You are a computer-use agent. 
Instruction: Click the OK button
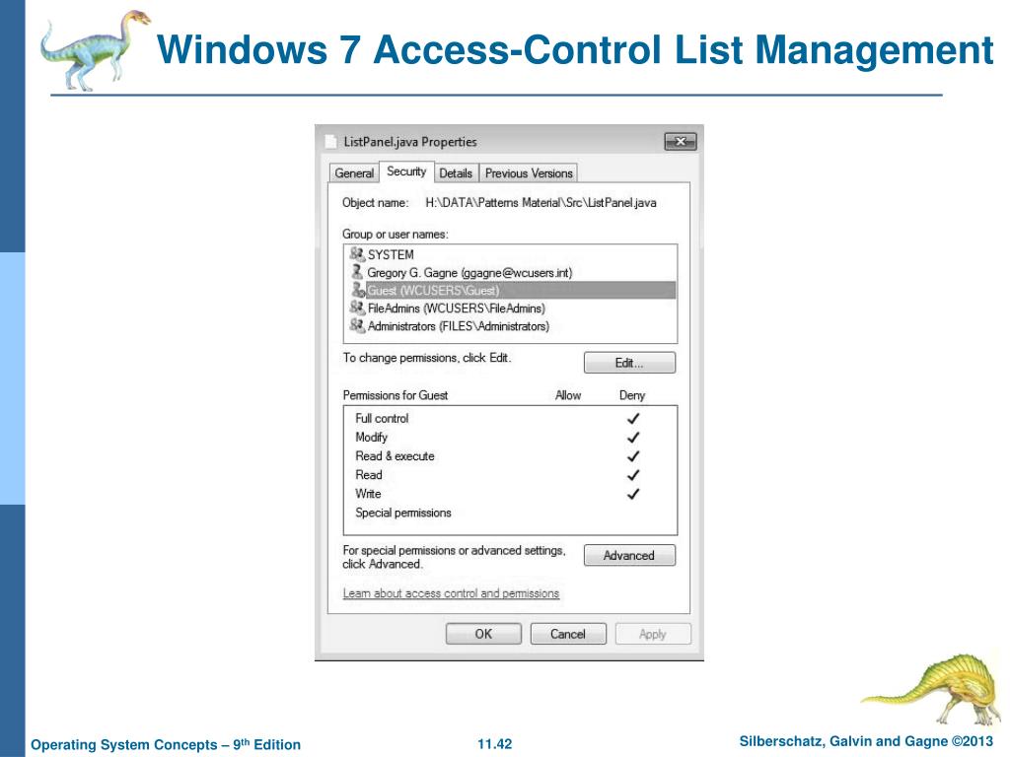click(x=483, y=634)
